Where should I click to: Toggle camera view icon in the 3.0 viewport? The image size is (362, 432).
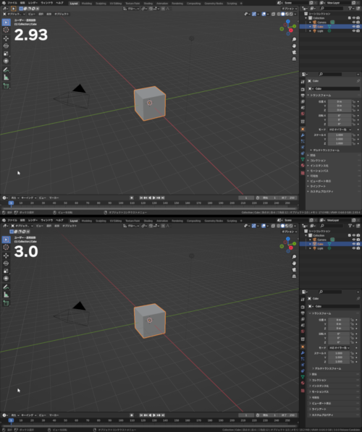point(294,270)
